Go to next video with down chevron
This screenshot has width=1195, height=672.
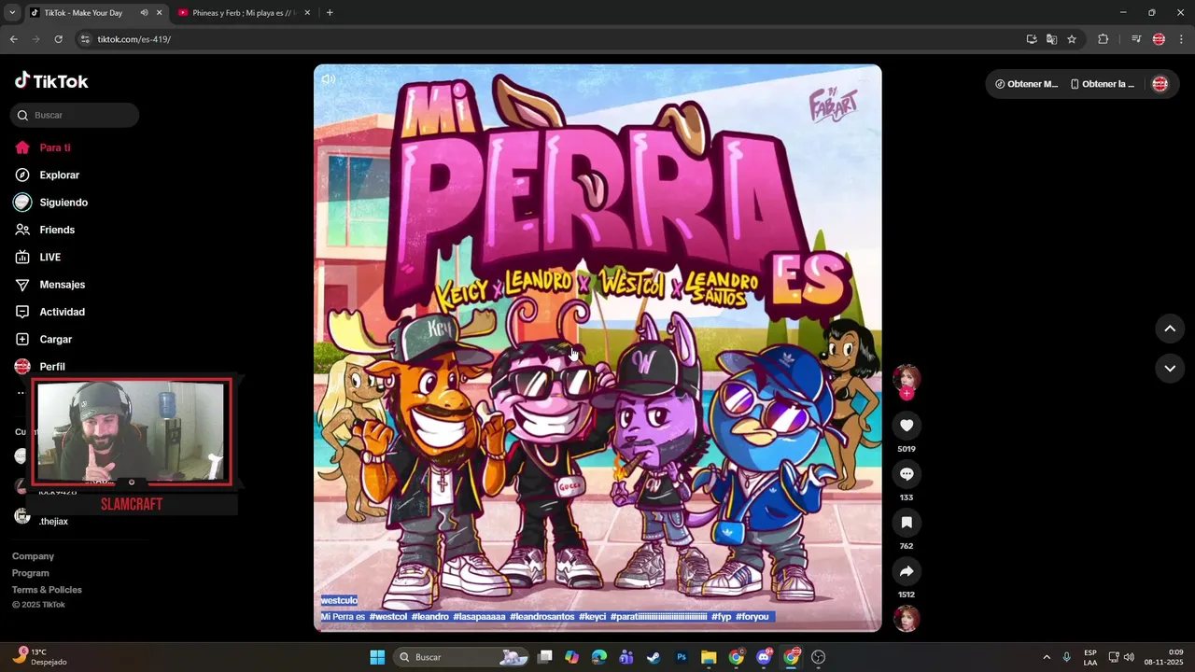click(1170, 369)
